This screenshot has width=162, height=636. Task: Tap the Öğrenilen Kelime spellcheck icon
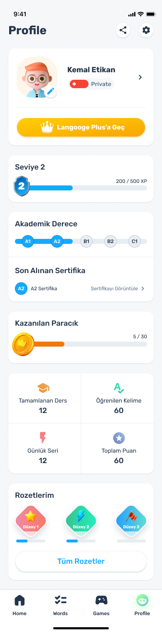(x=119, y=388)
